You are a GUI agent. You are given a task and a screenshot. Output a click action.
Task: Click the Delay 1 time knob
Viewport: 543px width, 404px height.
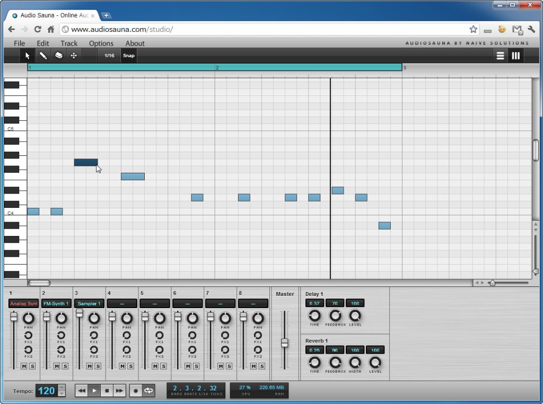tap(314, 315)
